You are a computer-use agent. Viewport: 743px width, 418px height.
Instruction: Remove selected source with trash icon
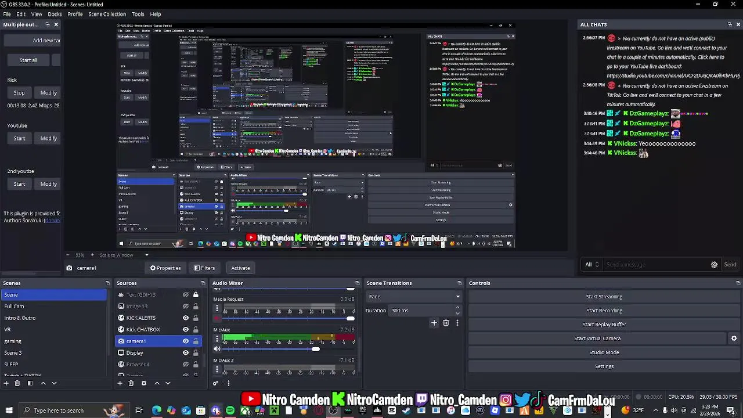[131, 383]
